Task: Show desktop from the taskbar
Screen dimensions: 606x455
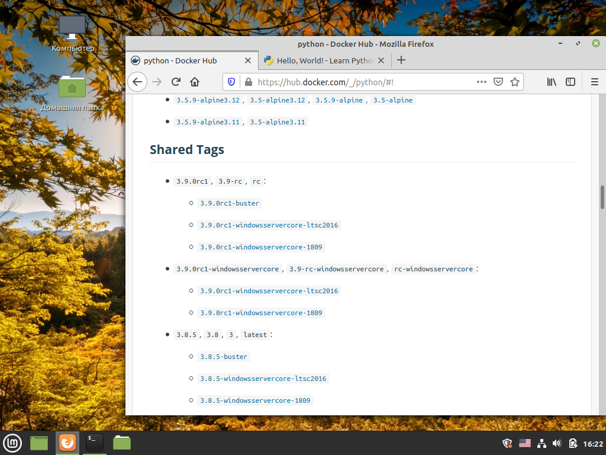Action: pos(39,443)
